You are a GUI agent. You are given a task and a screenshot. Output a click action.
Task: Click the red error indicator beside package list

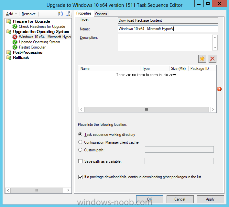coord(219,89)
